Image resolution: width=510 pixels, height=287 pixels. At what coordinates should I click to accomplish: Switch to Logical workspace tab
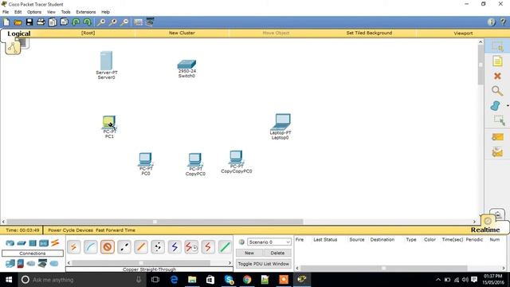[18, 33]
